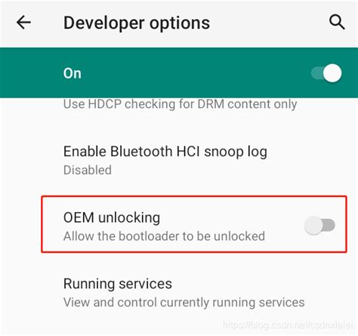This screenshot has height=336, width=358.
Task: Open search with the magnifier icon
Action: 337,22
